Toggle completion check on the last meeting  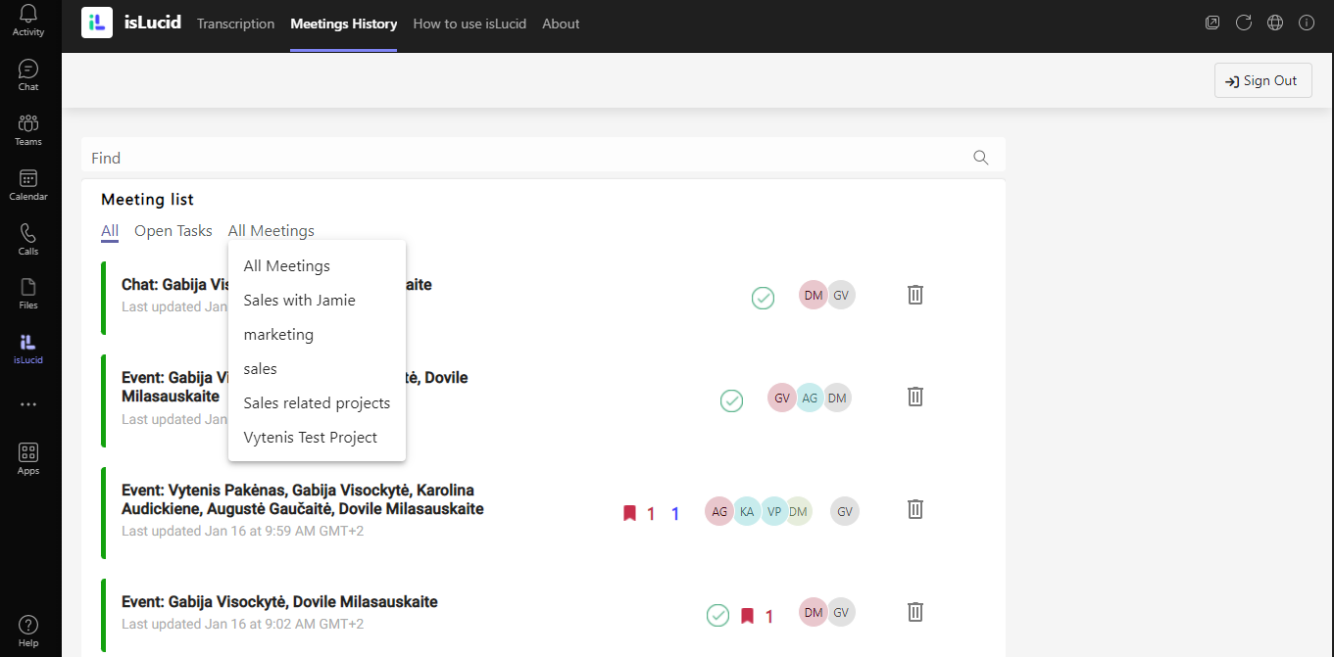(x=717, y=615)
